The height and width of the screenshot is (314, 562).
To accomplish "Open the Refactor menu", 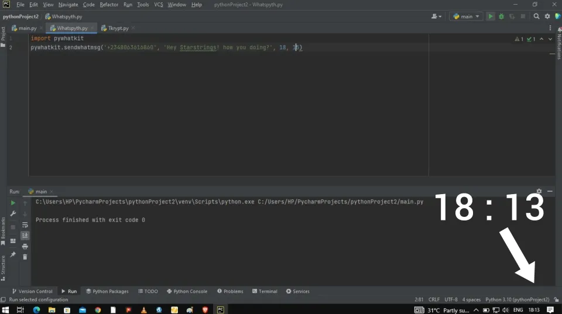I will [109, 5].
